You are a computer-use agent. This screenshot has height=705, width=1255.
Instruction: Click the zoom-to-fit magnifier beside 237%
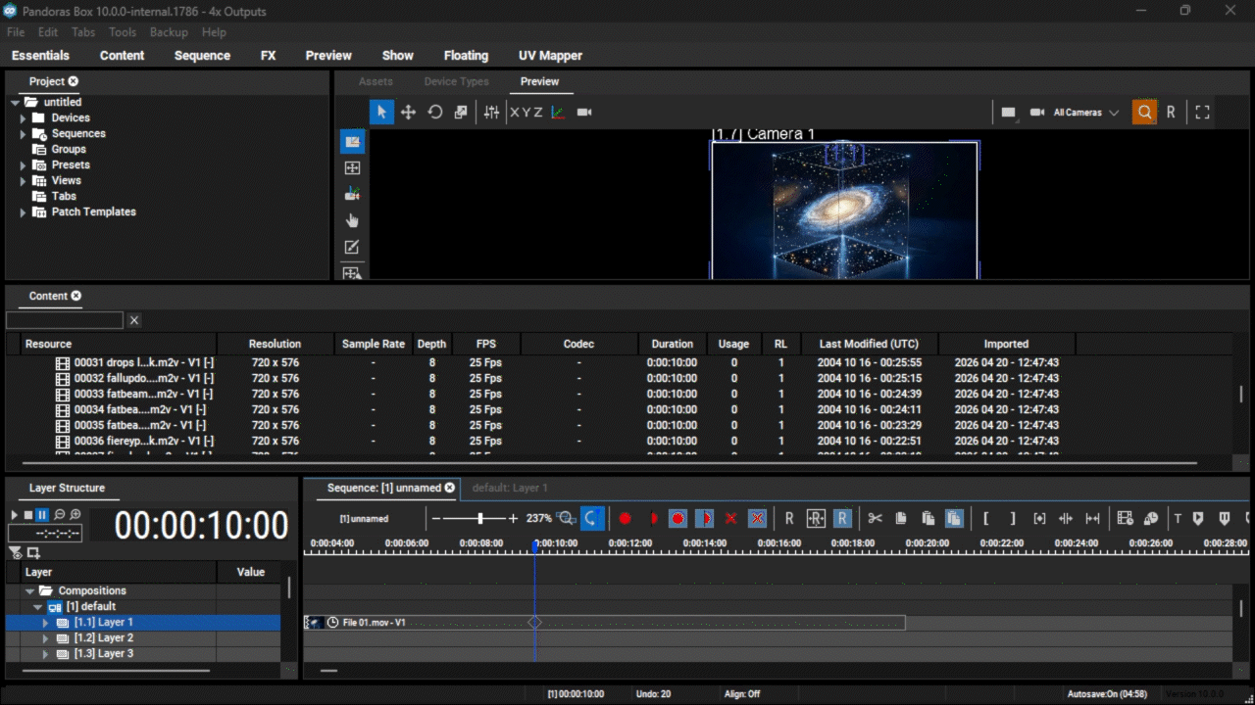566,519
